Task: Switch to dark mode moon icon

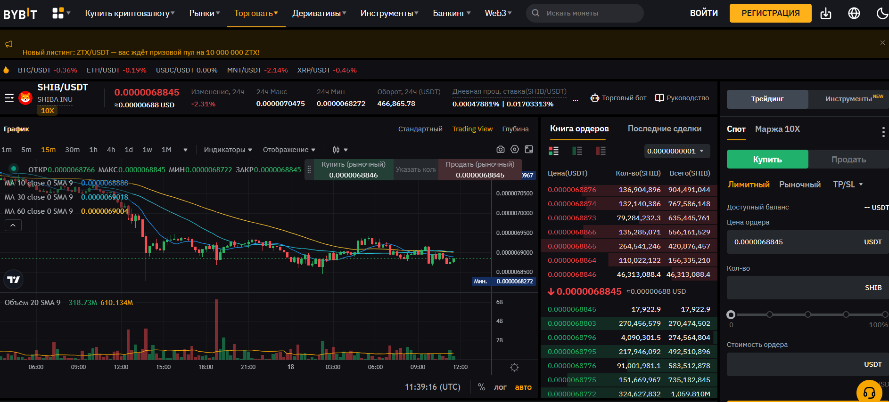Action: pyautogui.click(x=881, y=14)
